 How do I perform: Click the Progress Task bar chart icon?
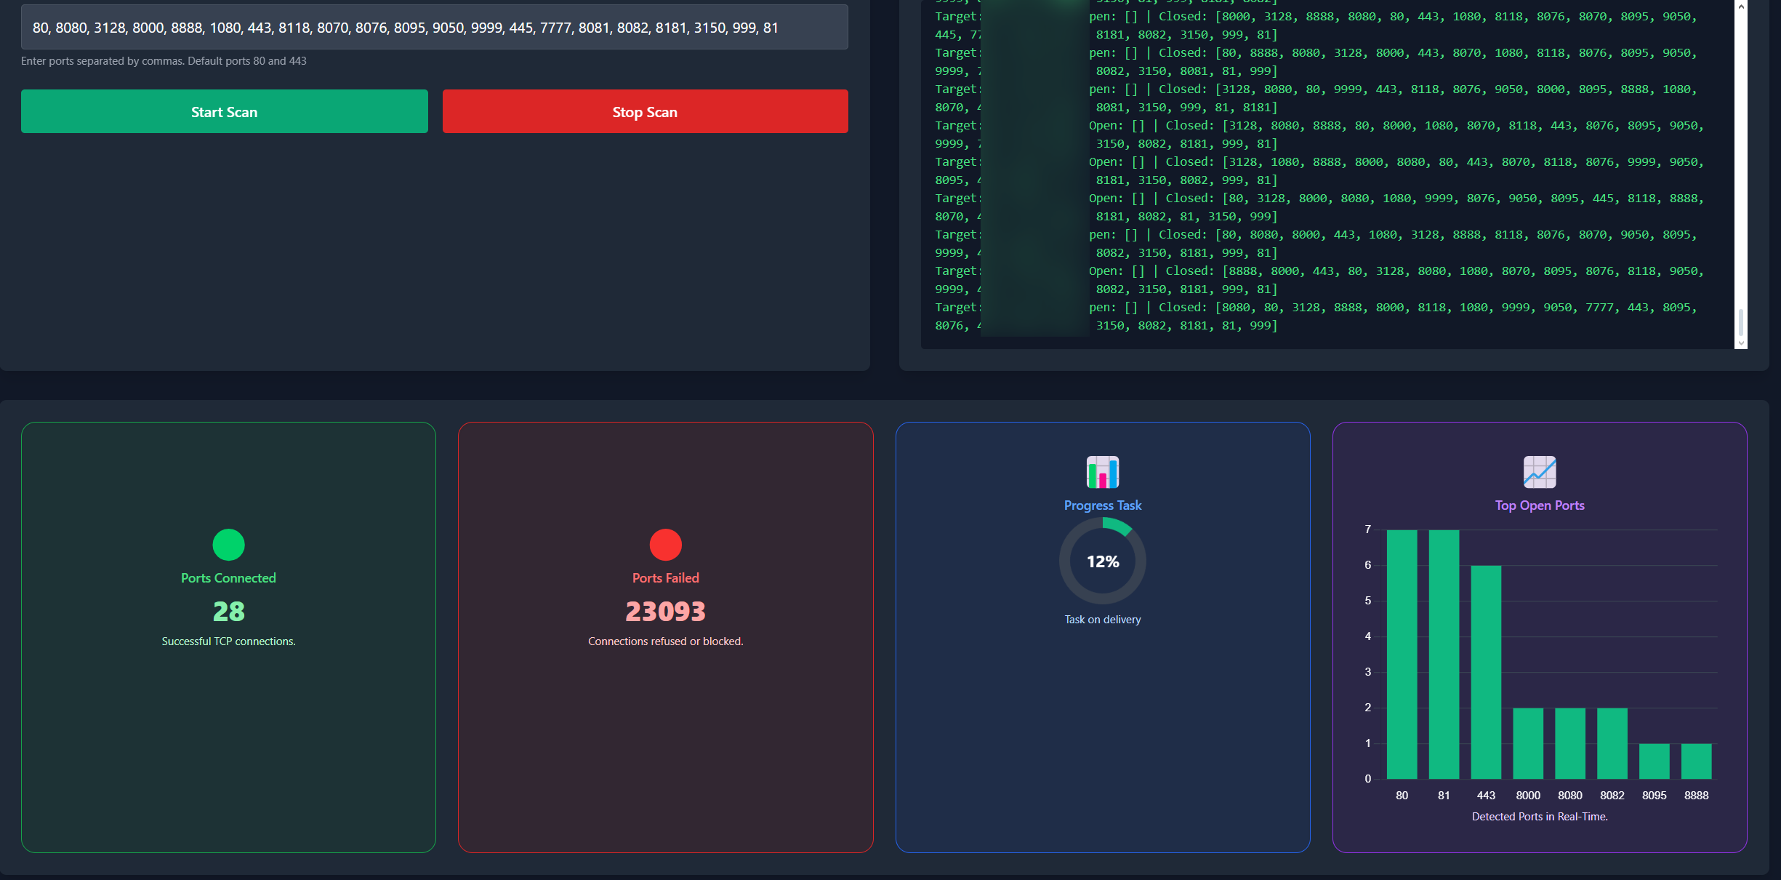click(1102, 472)
